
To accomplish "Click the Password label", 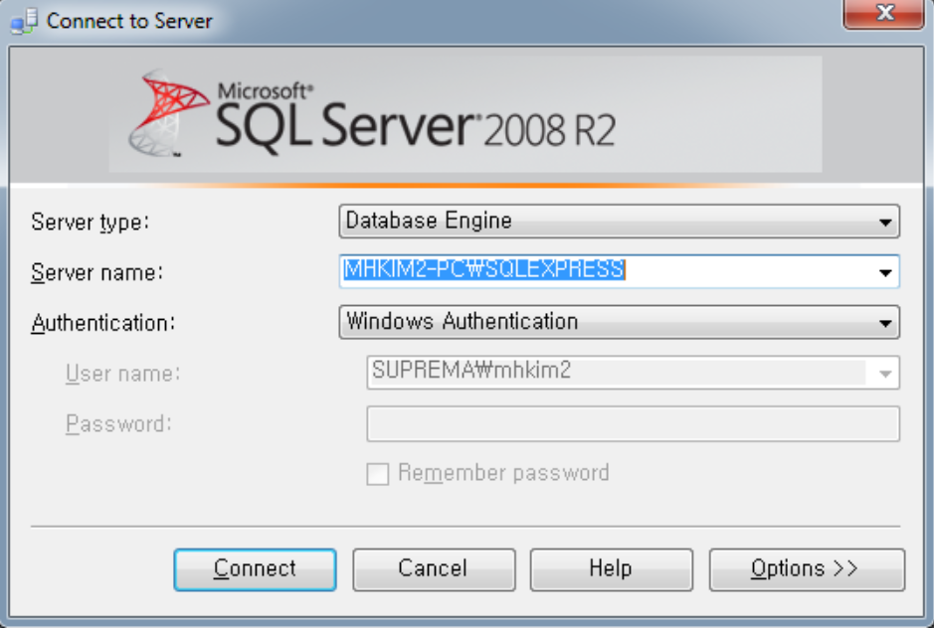I will click(118, 424).
